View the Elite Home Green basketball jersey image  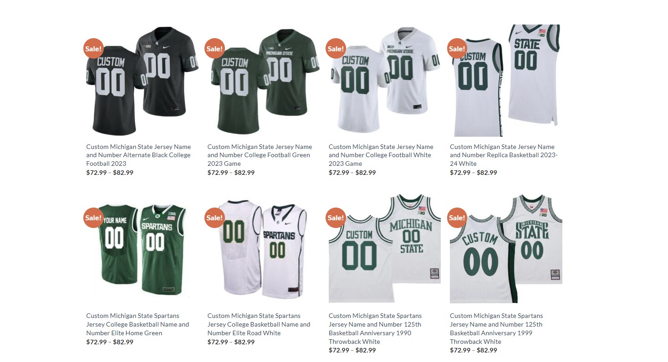[x=143, y=250]
